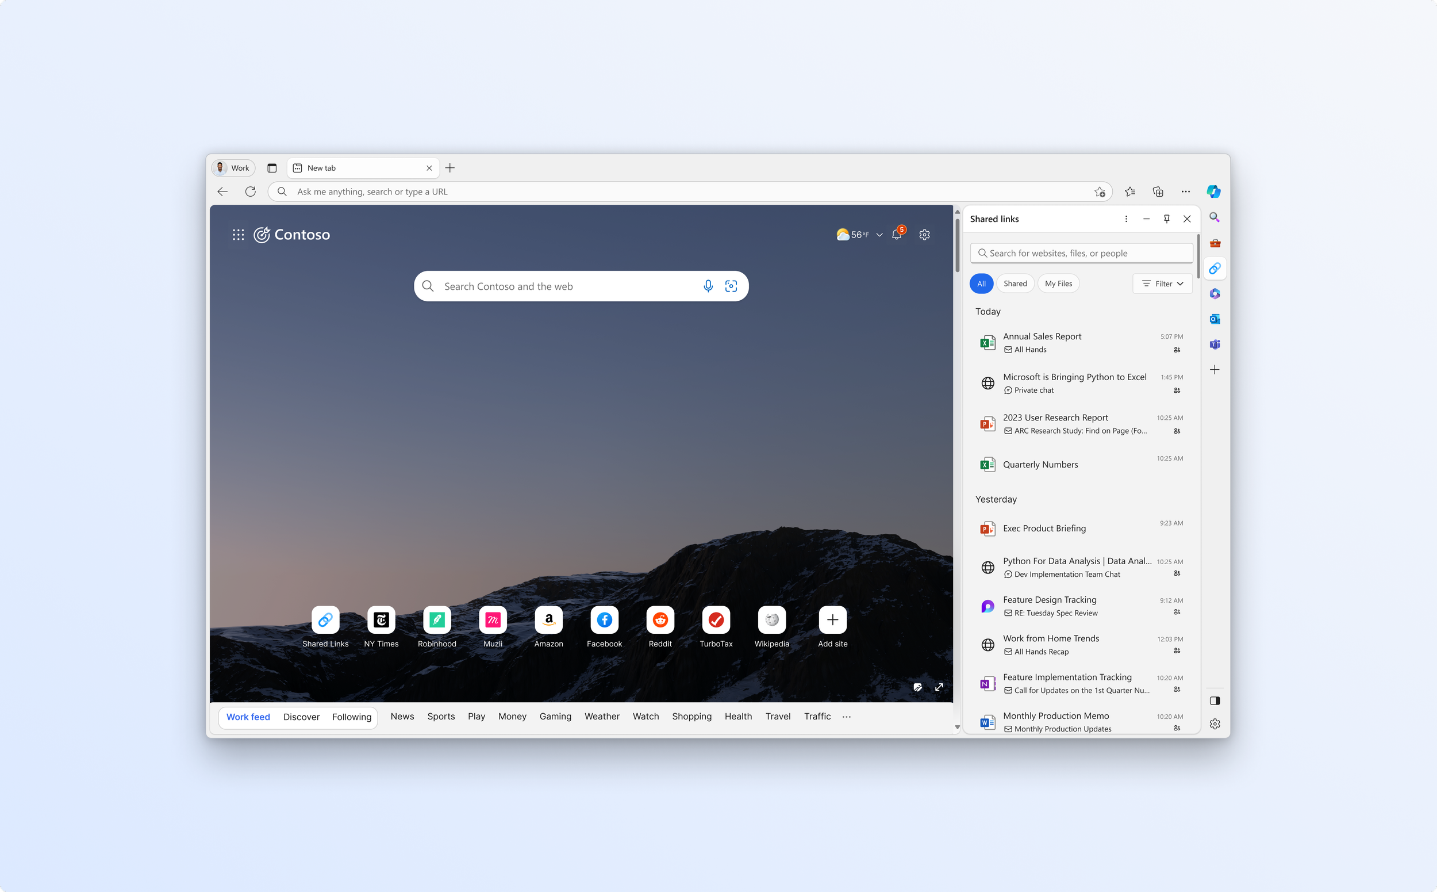Open the Annual Sales Report link
The height and width of the screenshot is (892, 1437).
point(1042,336)
